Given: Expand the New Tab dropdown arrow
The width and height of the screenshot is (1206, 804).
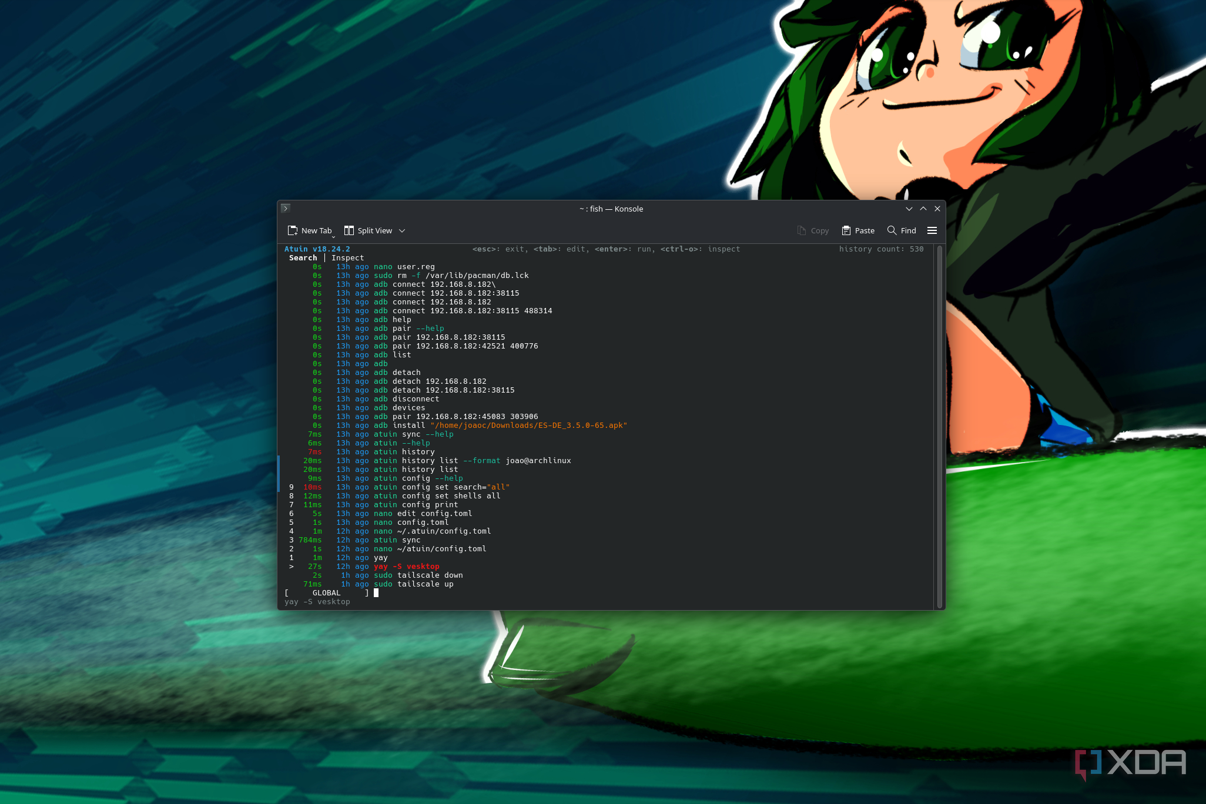Looking at the screenshot, I should pyautogui.click(x=333, y=236).
